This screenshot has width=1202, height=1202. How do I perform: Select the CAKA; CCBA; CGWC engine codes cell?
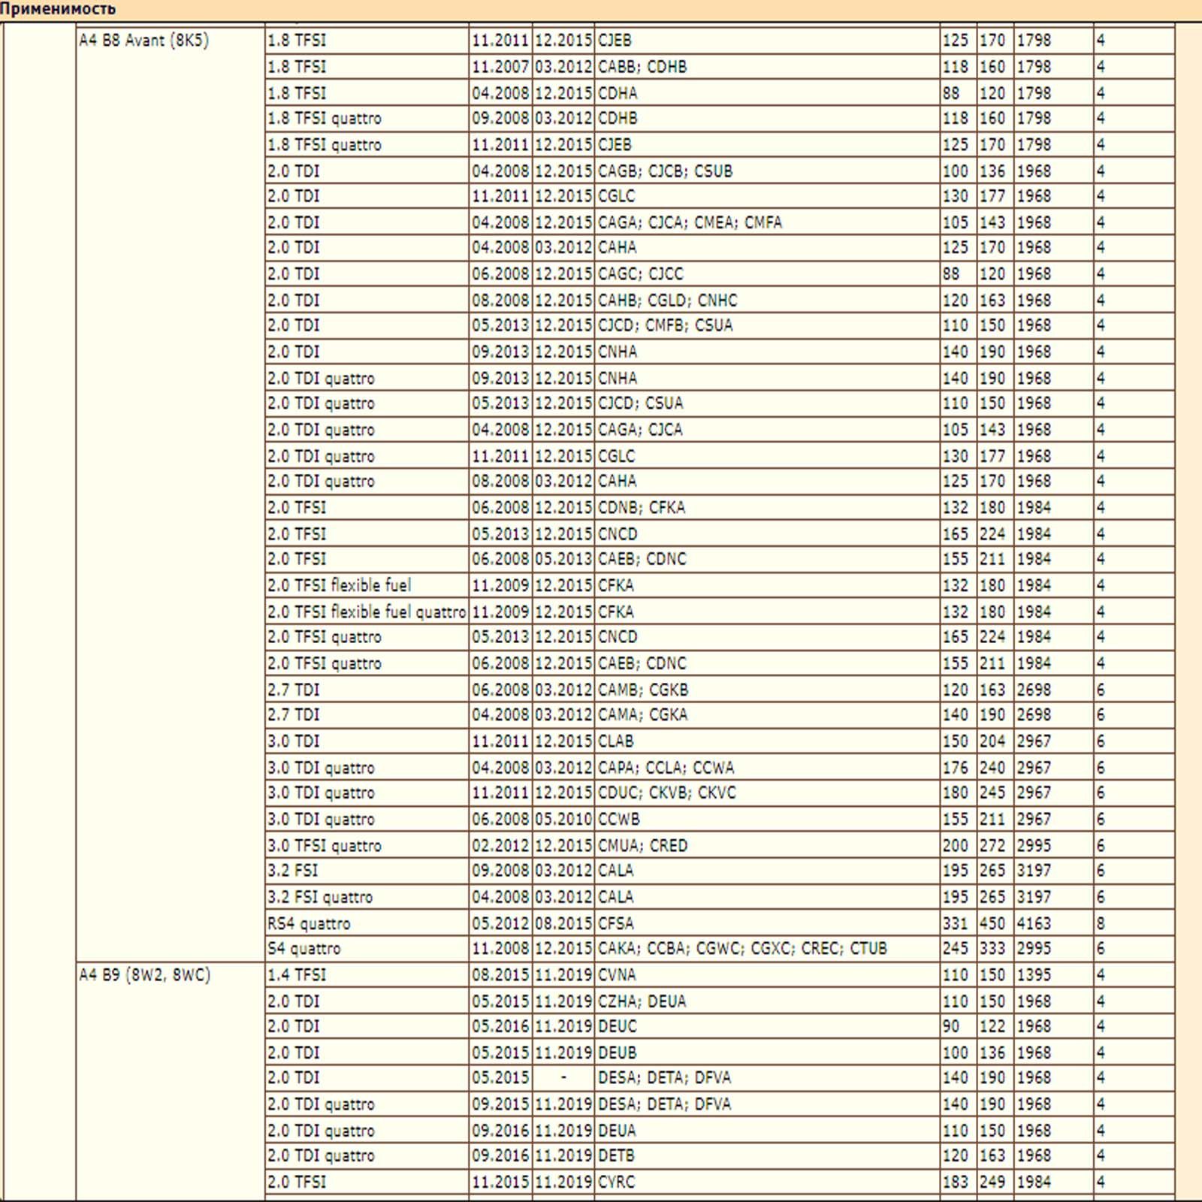click(x=742, y=949)
